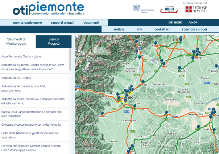Go to the documenti section

[91, 22]
